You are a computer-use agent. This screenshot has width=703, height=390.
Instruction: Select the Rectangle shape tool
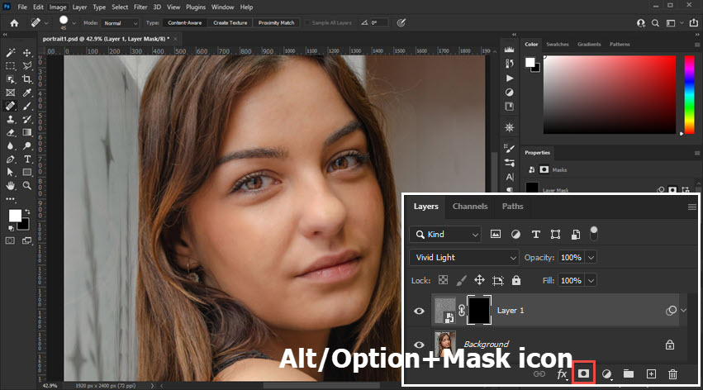pos(27,172)
